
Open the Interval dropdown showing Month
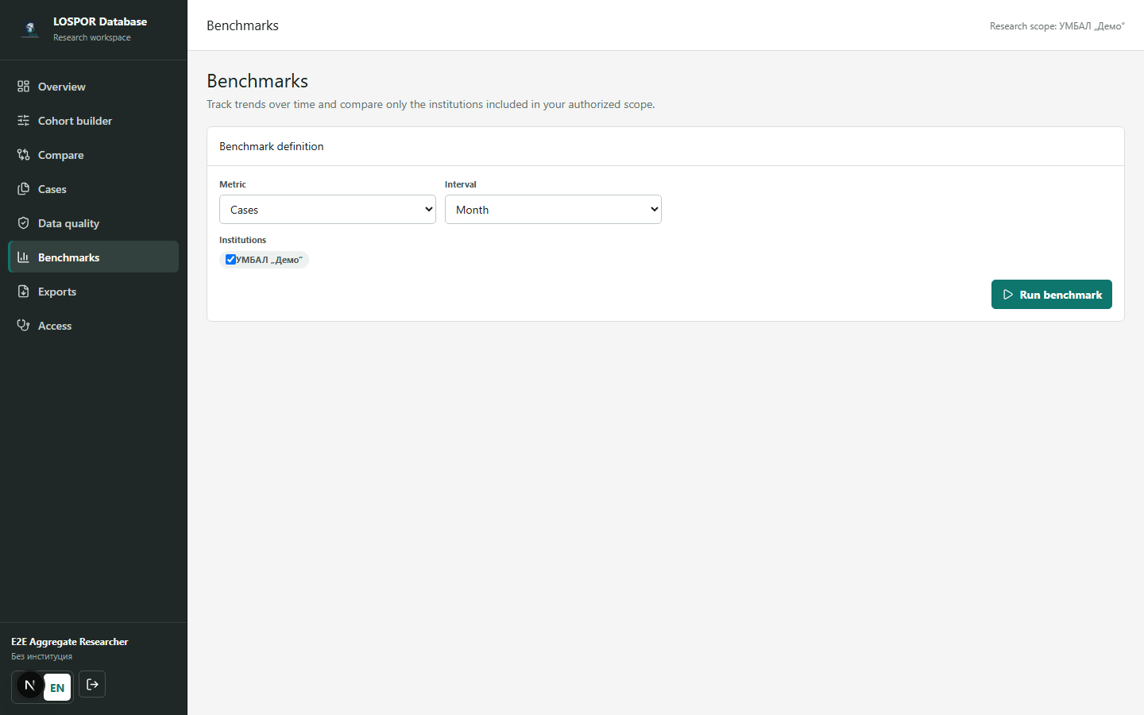553,210
